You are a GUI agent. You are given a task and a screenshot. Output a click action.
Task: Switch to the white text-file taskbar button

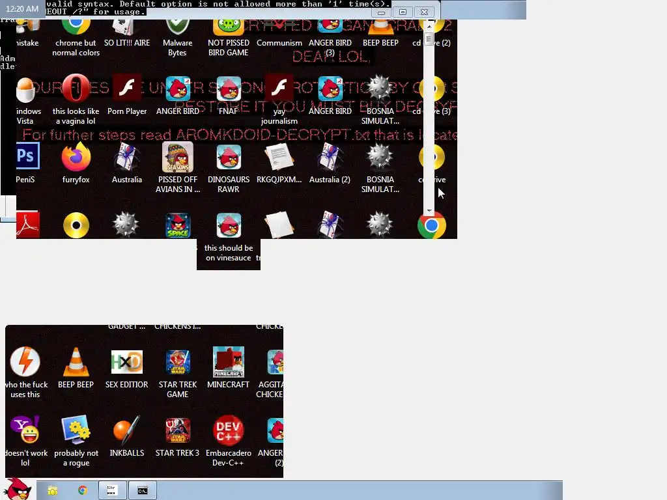click(x=111, y=491)
